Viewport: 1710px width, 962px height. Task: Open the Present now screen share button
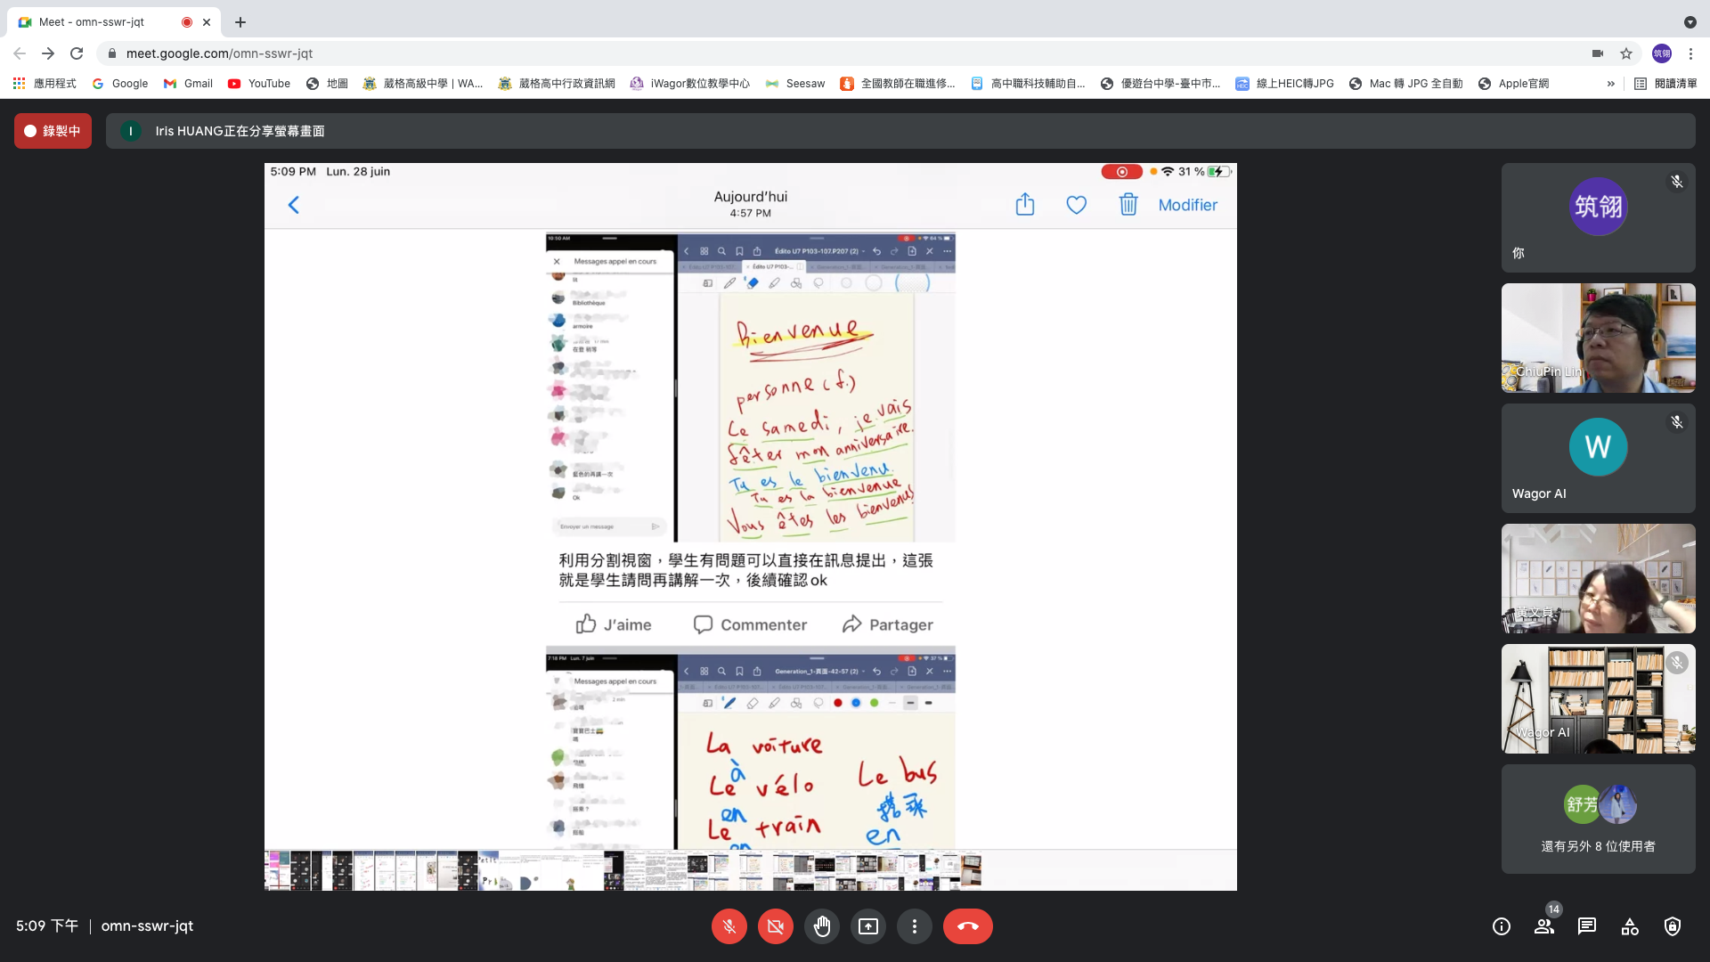click(867, 926)
